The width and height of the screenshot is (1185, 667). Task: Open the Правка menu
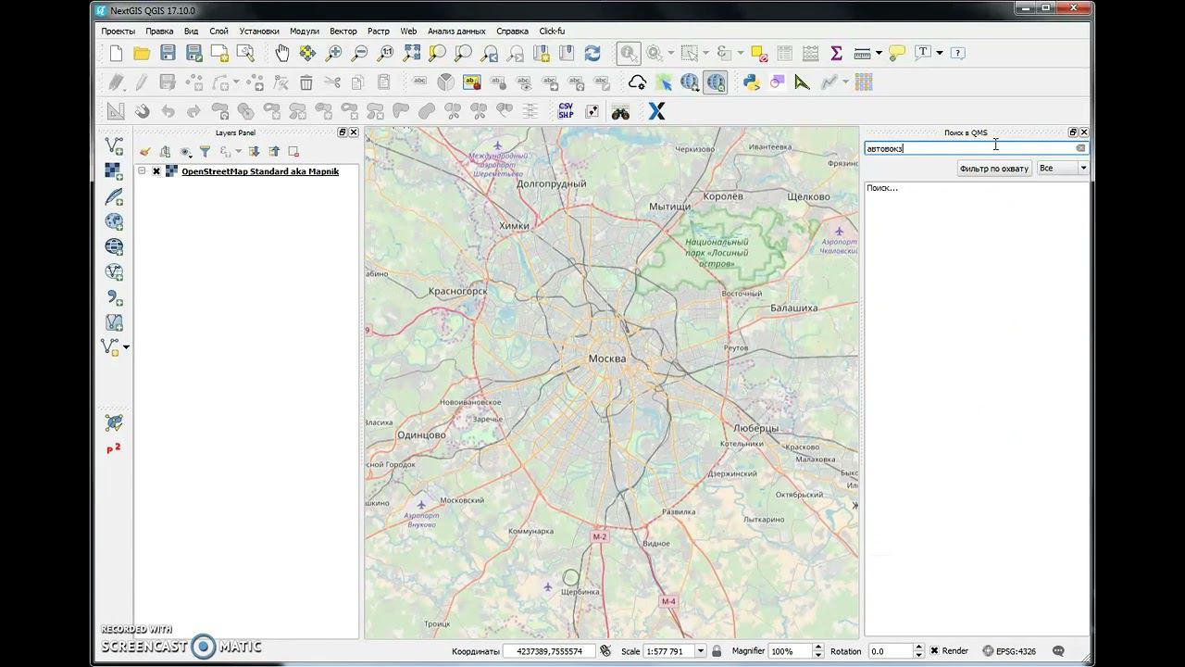[159, 31]
